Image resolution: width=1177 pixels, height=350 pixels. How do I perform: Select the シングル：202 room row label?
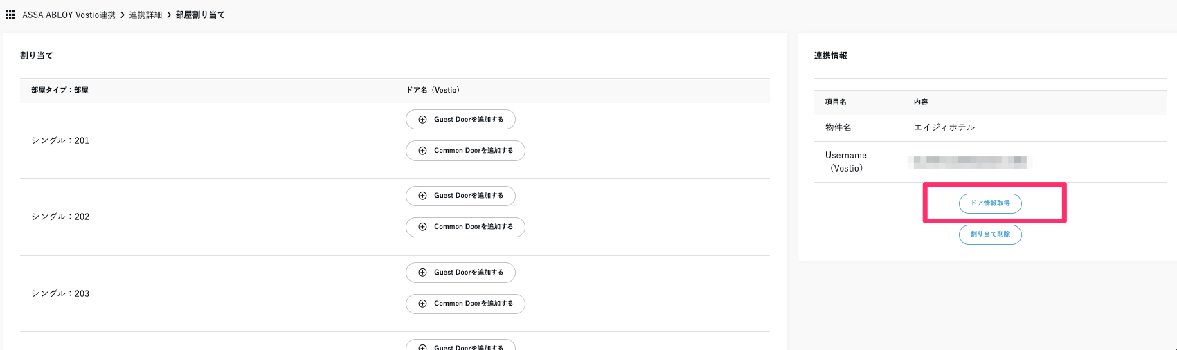[x=60, y=217]
